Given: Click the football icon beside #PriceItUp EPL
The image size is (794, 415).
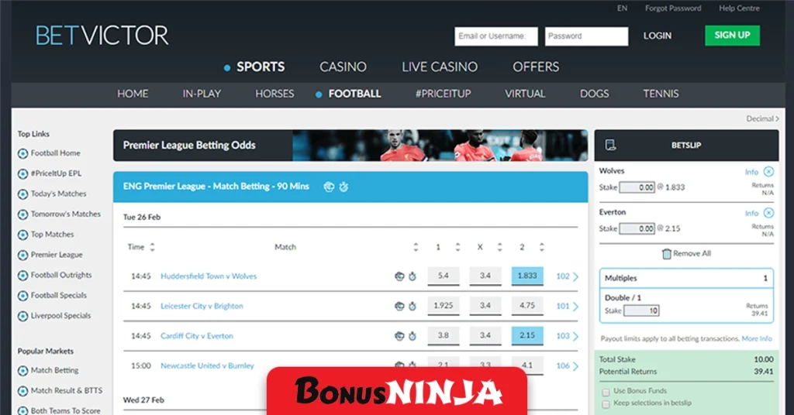Looking at the screenshot, I should 22,174.
